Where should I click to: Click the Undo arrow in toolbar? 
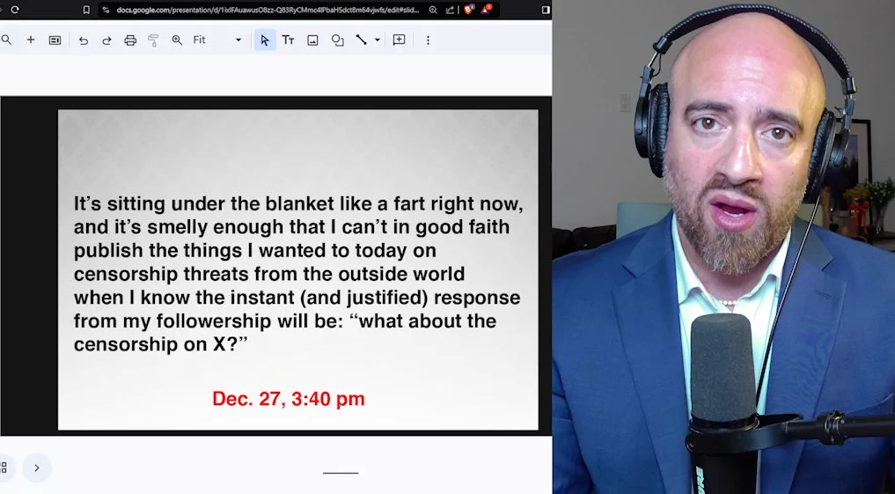(x=84, y=41)
